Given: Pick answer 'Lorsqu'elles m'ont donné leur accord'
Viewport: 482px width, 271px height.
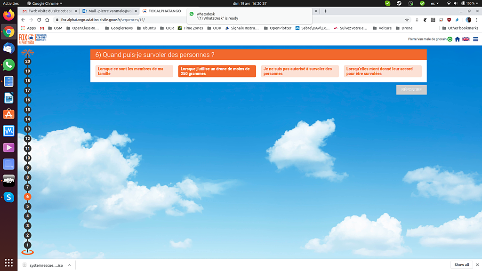Looking at the screenshot, I should point(382,71).
